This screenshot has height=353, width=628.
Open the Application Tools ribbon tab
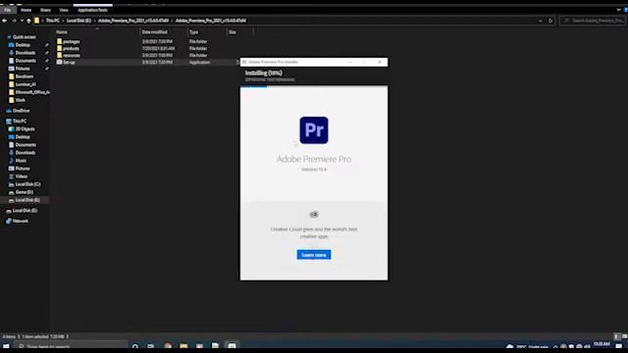pos(92,10)
